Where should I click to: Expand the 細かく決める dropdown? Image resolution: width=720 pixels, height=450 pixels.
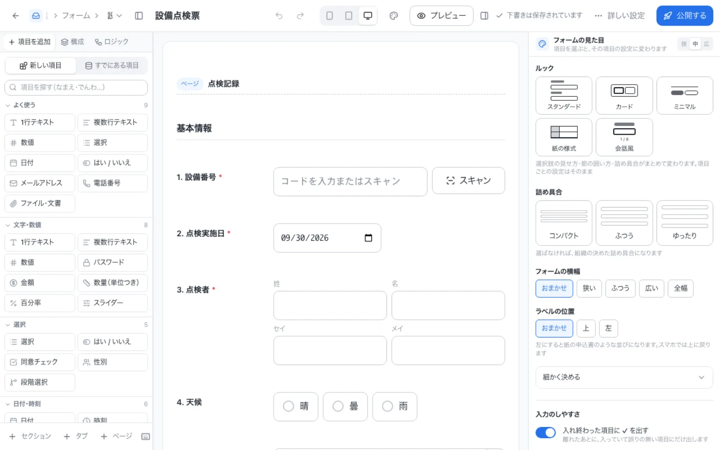(x=624, y=377)
